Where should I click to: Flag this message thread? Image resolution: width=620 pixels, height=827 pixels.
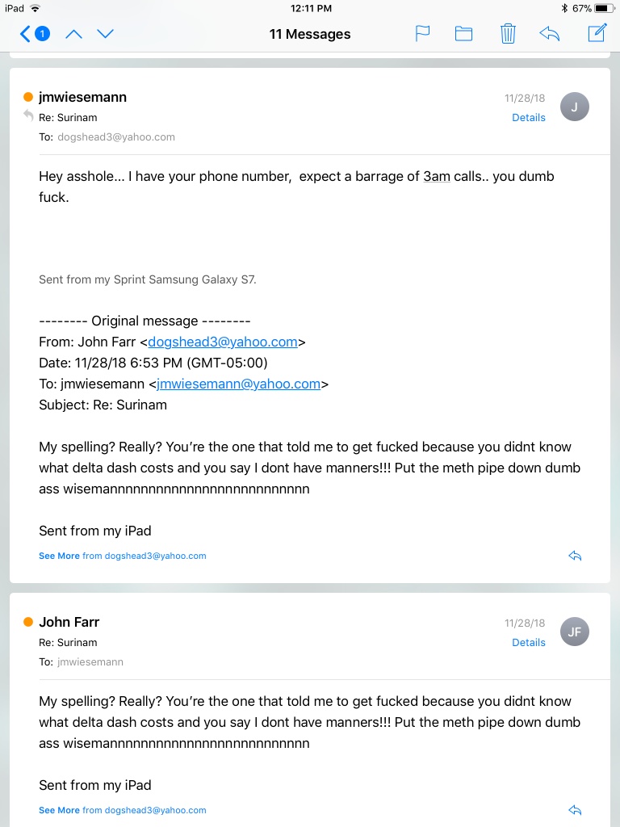[422, 34]
